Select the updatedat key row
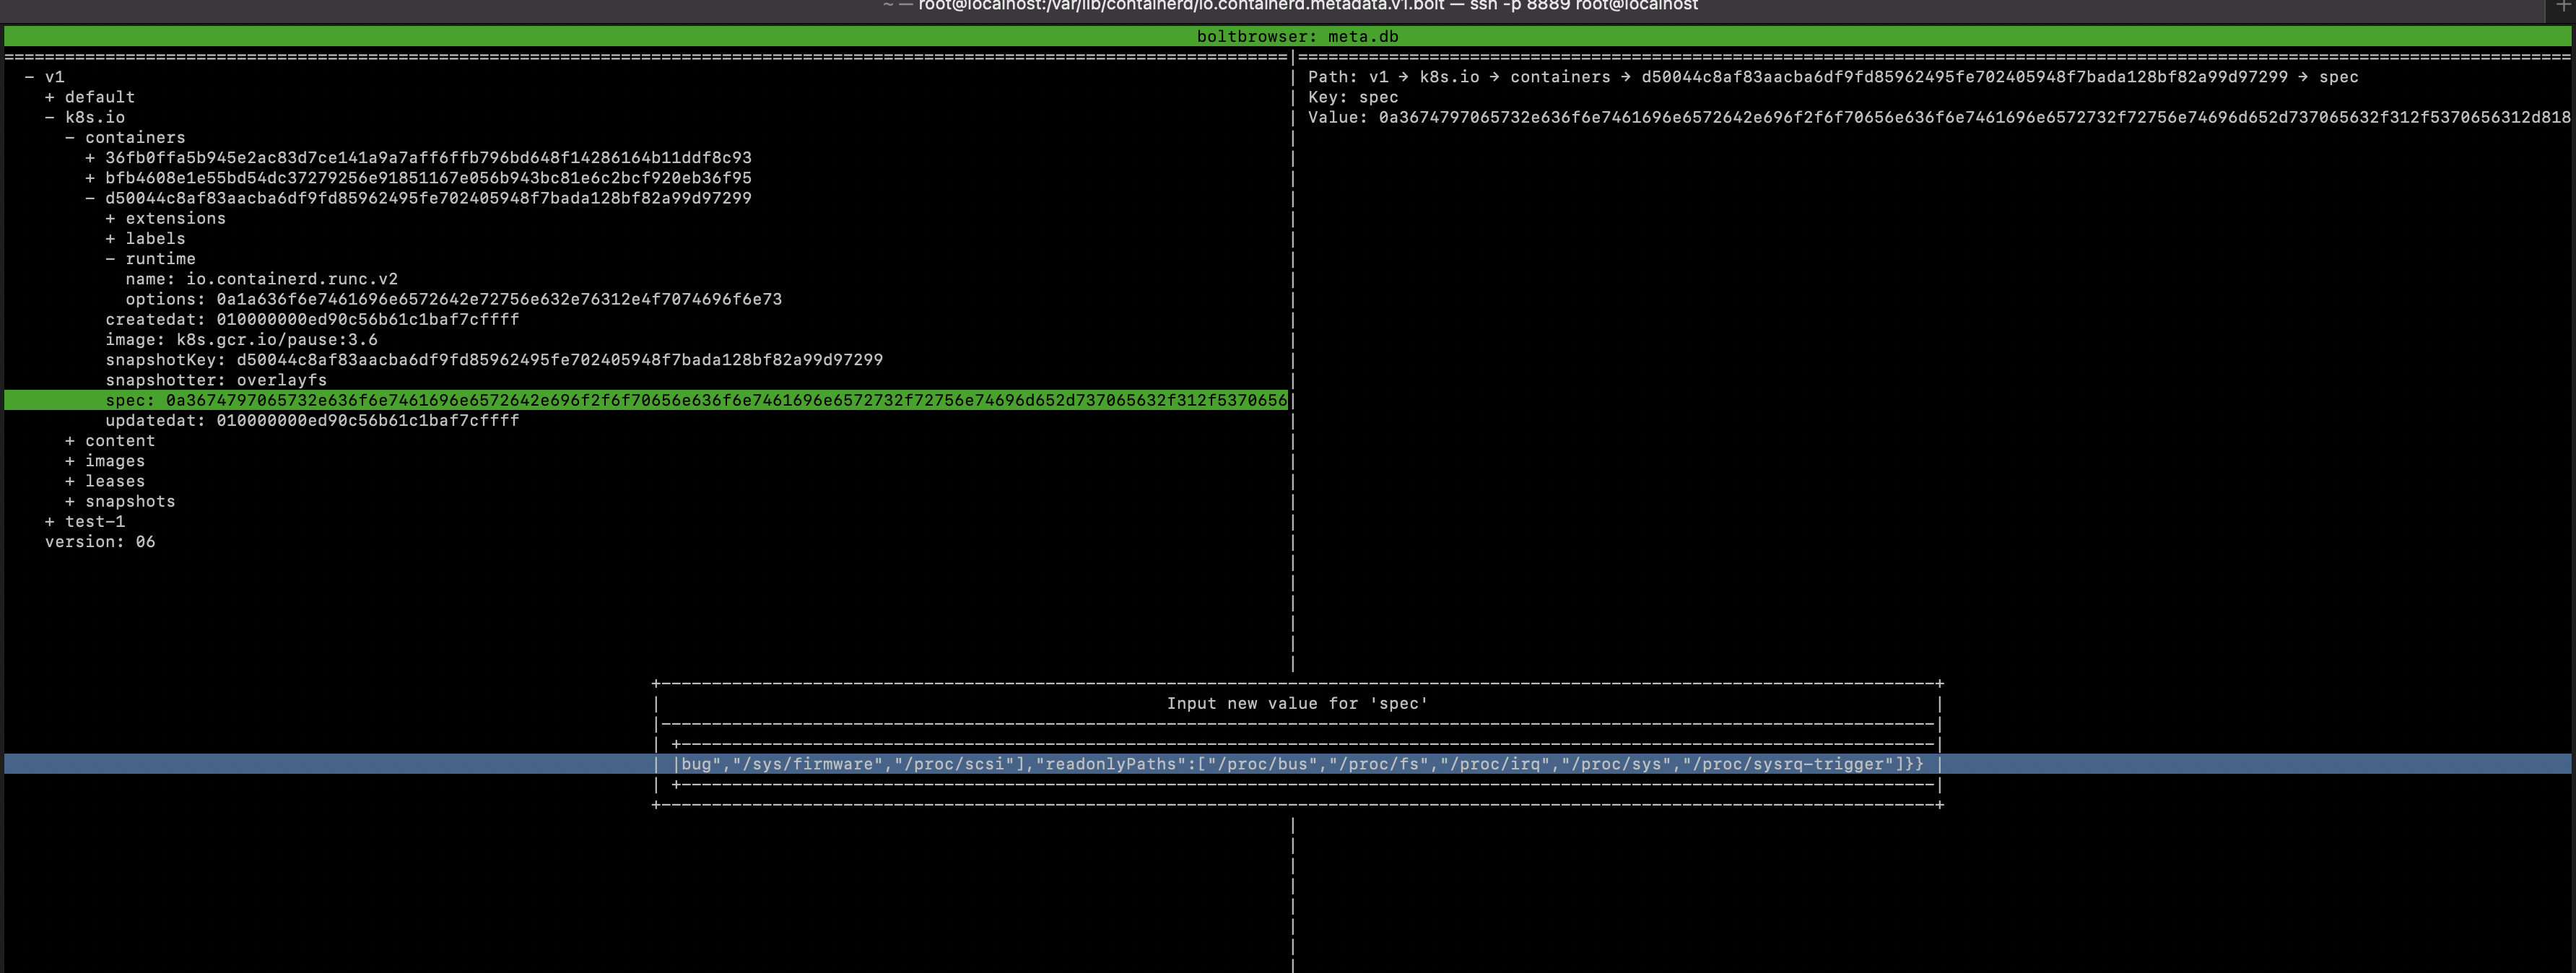The image size is (2576, 973). point(312,421)
